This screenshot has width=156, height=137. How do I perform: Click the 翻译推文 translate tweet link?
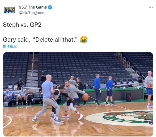point(10,46)
